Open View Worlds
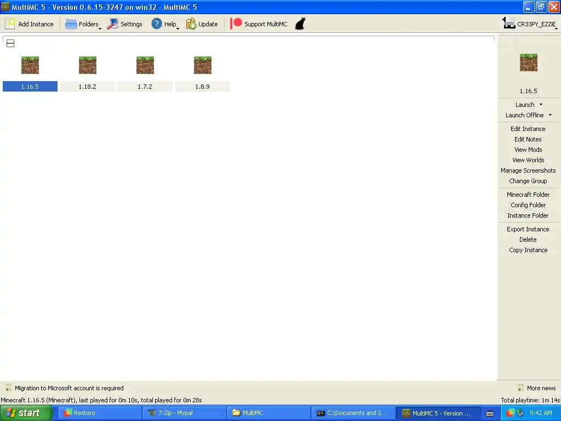 [528, 160]
